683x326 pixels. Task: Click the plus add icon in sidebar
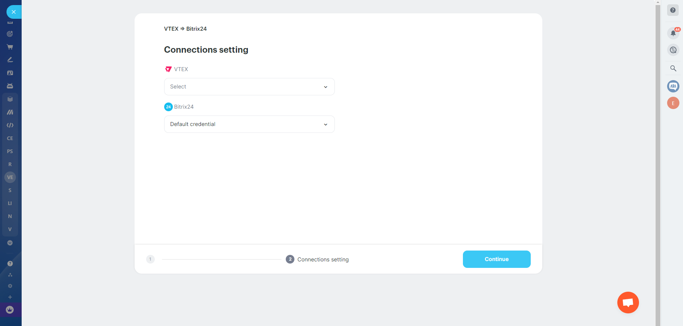tap(10, 297)
